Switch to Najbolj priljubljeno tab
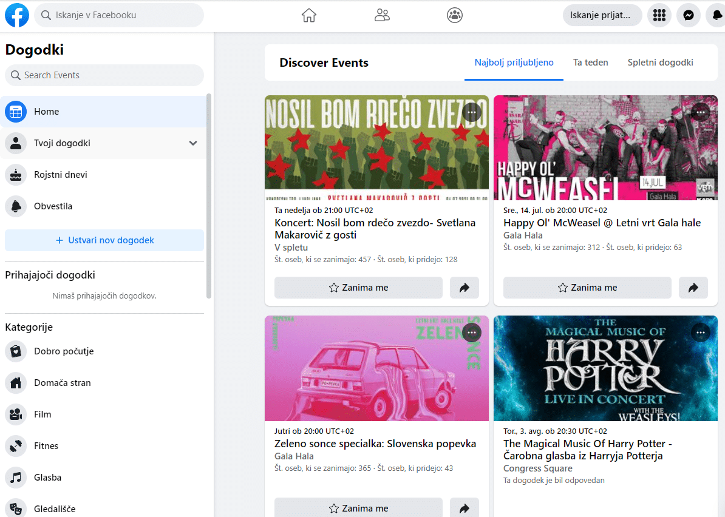The image size is (725, 517). click(x=514, y=63)
